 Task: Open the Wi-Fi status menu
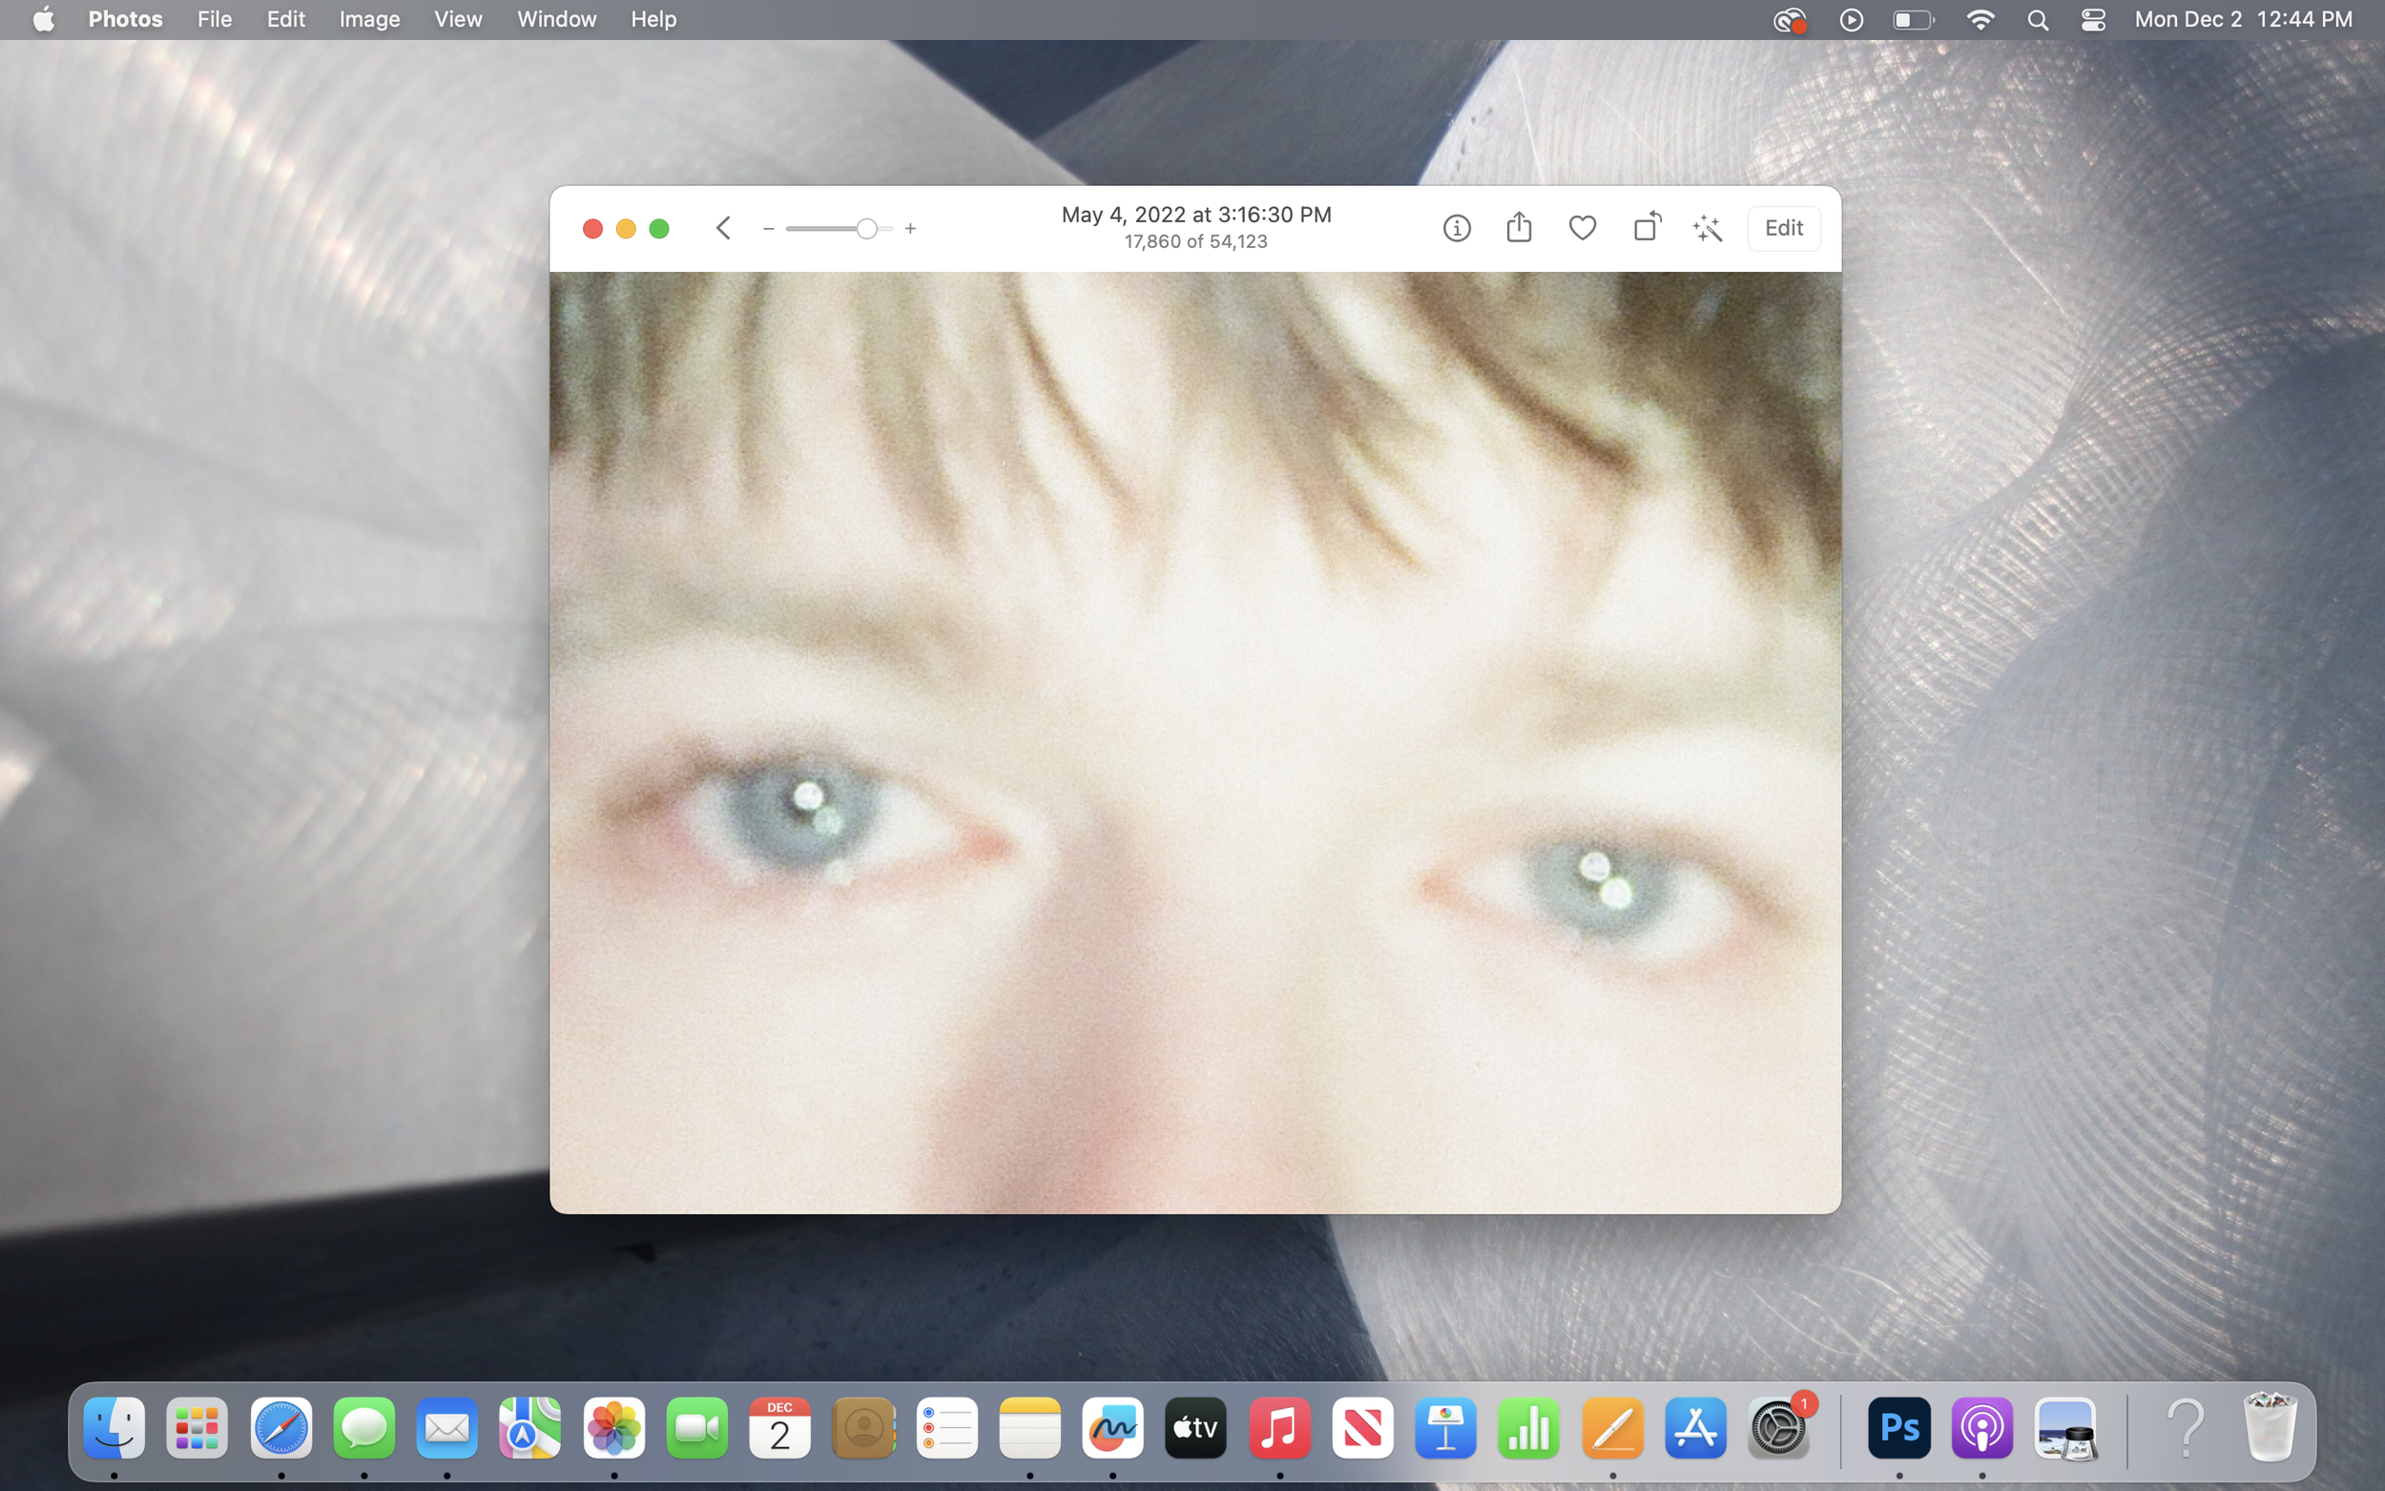[1980, 20]
